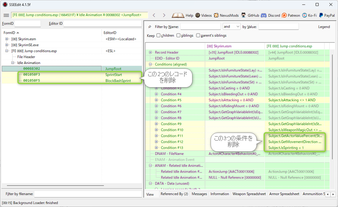Open the hamburger main menu
Image resolution: width=338 pixels, height=207 pixels.
pyautogui.click(x=6, y=15)
